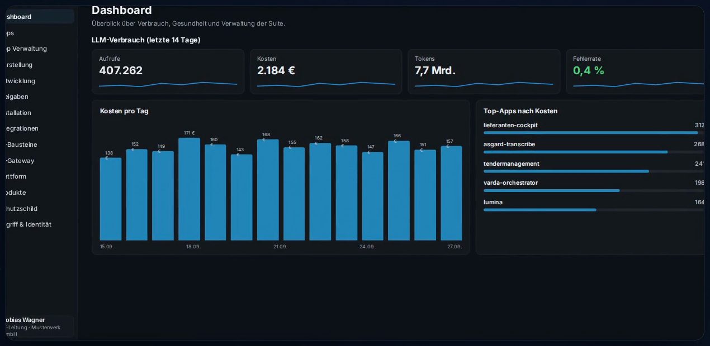The height and width of the screenshot is (346, 710).
Task: Click the 18.09. axis date label
Action: coord(193,247)
